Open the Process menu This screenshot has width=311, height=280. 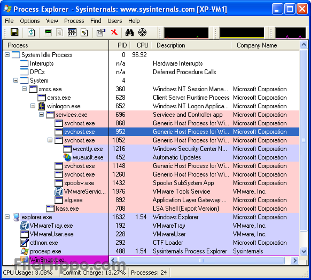pos(74,21)
